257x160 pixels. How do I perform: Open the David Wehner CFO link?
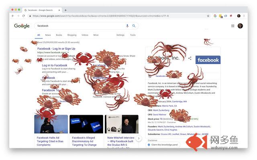coord(159,115)
